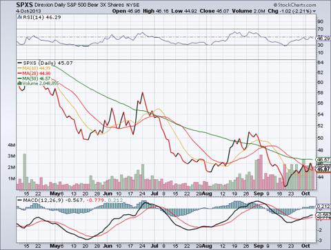
Task: Click the 64 price axis label
Action: [321, 63]
